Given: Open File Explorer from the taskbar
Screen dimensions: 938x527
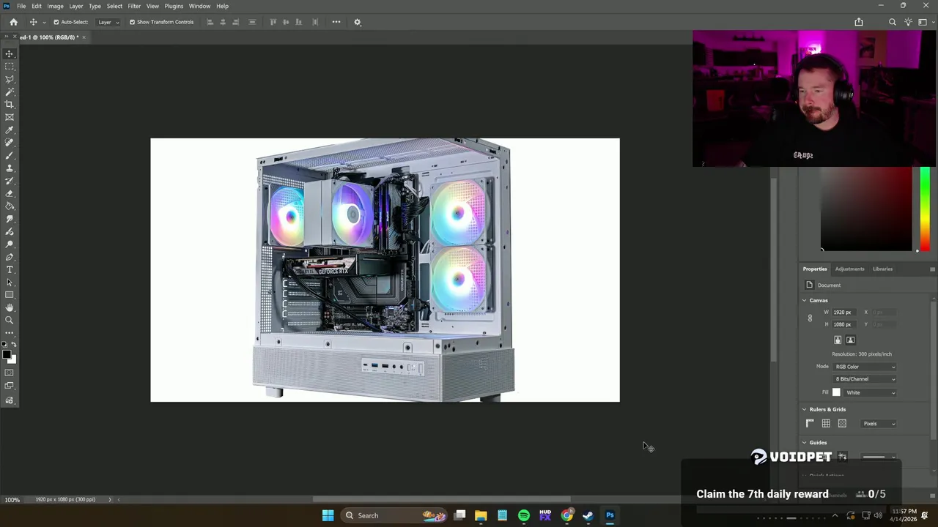Looking at the screenshot, I should [481, 515].
